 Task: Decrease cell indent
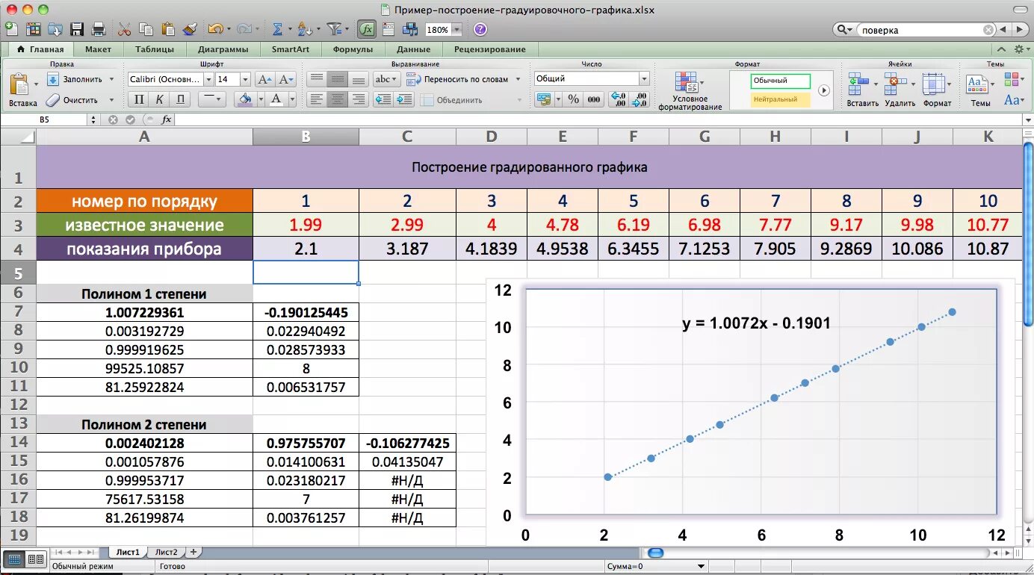point(383,99)
